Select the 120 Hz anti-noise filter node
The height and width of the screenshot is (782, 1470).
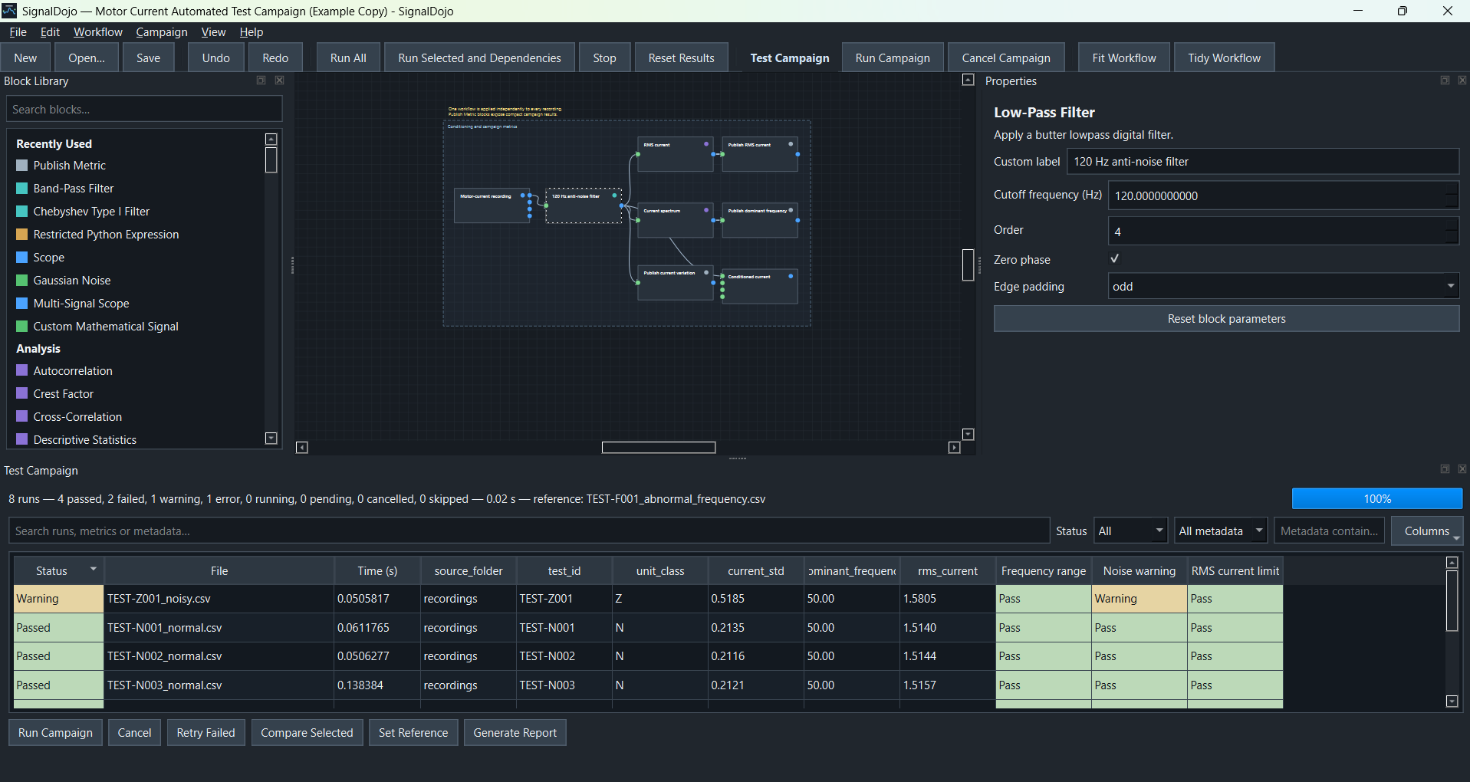pyautogui.click(x=584, y=205)
